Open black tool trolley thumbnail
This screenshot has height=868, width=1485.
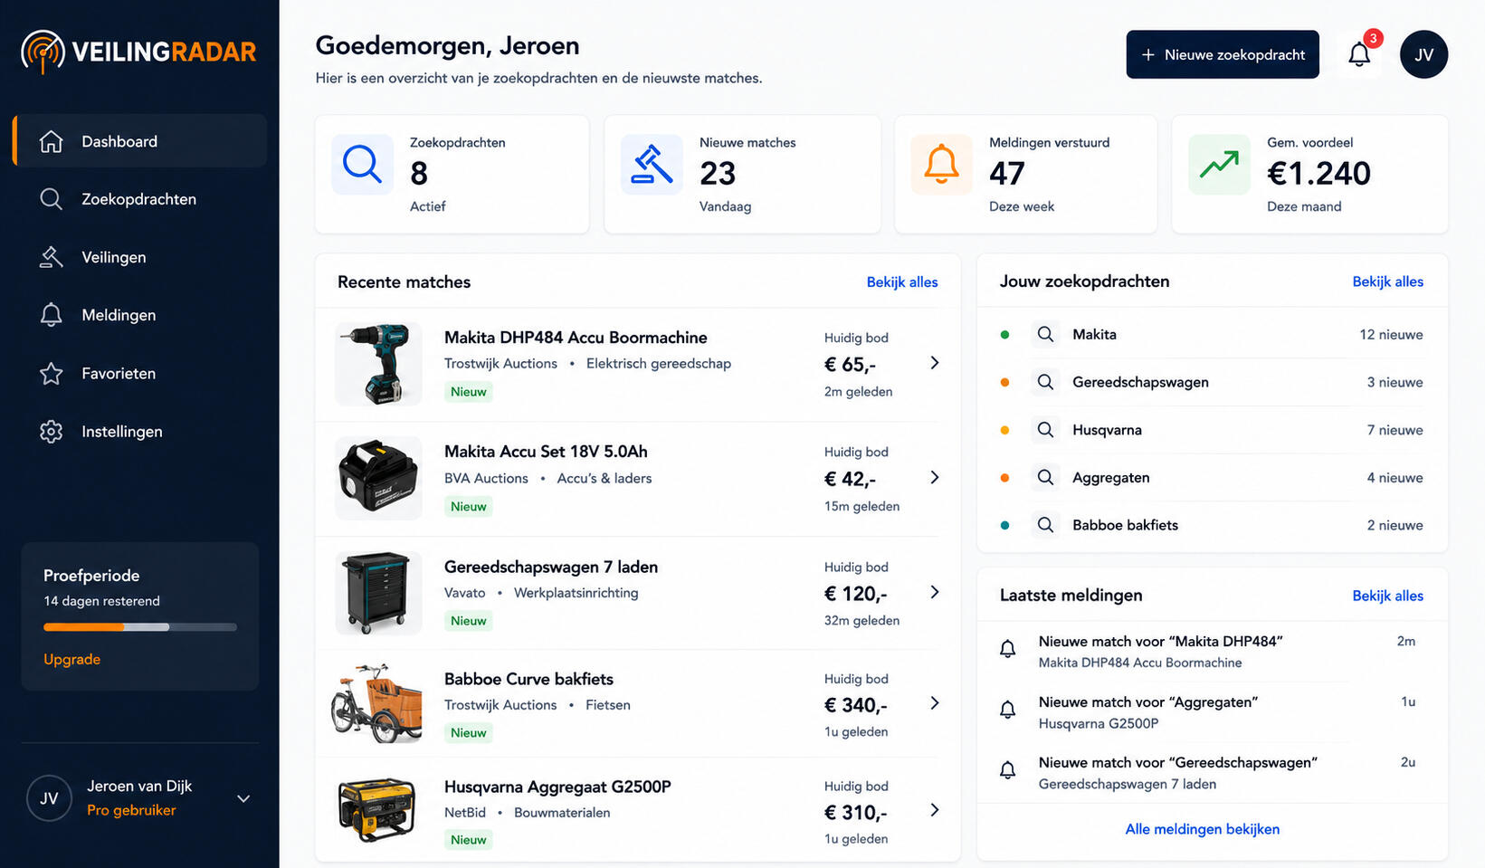(x=378, y=593)
